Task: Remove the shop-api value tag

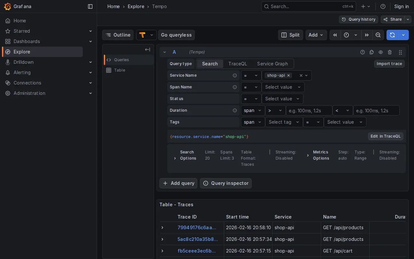Action: 288,75
